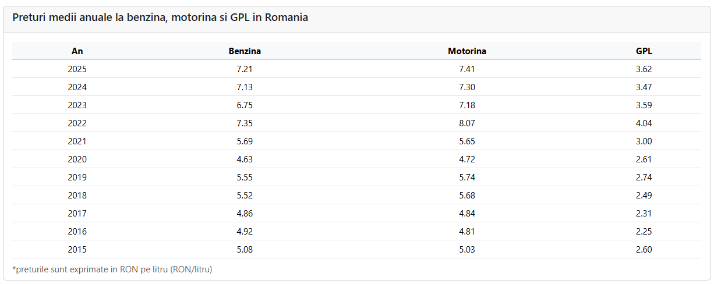Click the 2024 Benzina price 7.13

point(245,87)
